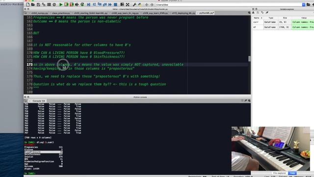The height and width of the screenshot is (177, 314).
Task: Run the current cell icon
Action: point(66,4)
